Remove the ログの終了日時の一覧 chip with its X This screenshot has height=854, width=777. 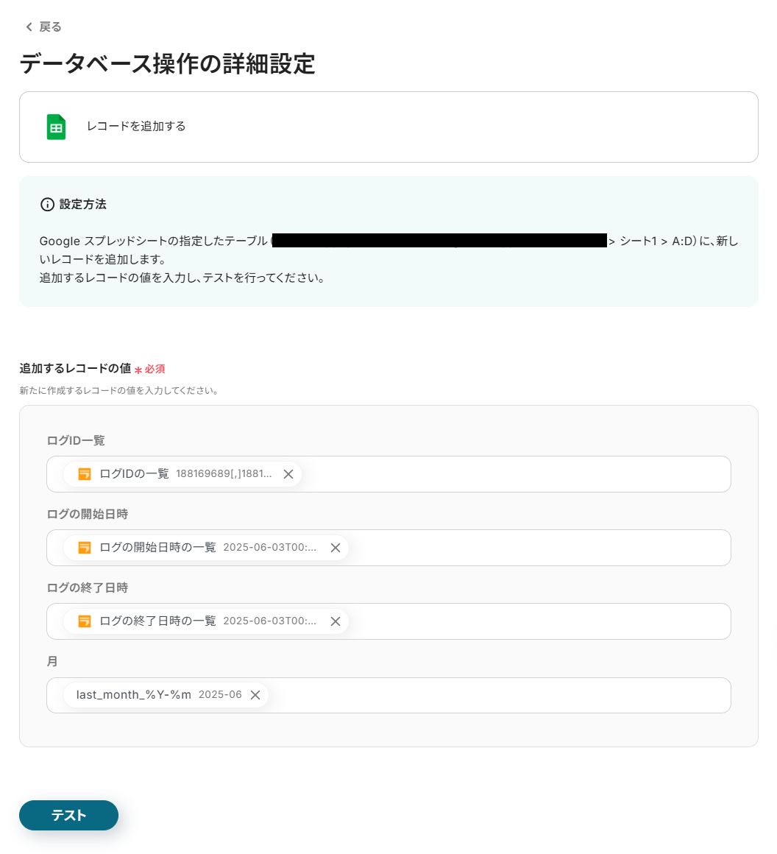[335, 621]
